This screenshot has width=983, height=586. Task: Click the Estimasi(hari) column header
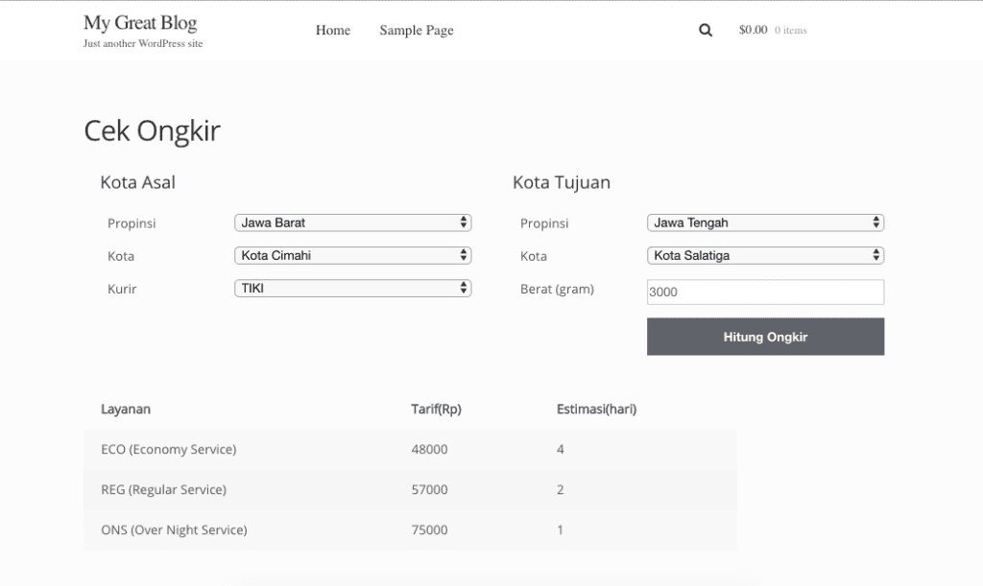point(596,409)
